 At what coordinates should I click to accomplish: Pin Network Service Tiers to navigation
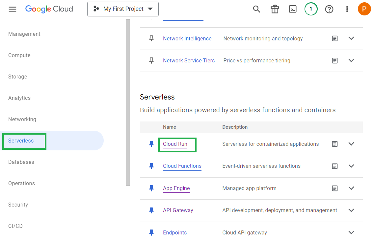(x=151, y=61)
